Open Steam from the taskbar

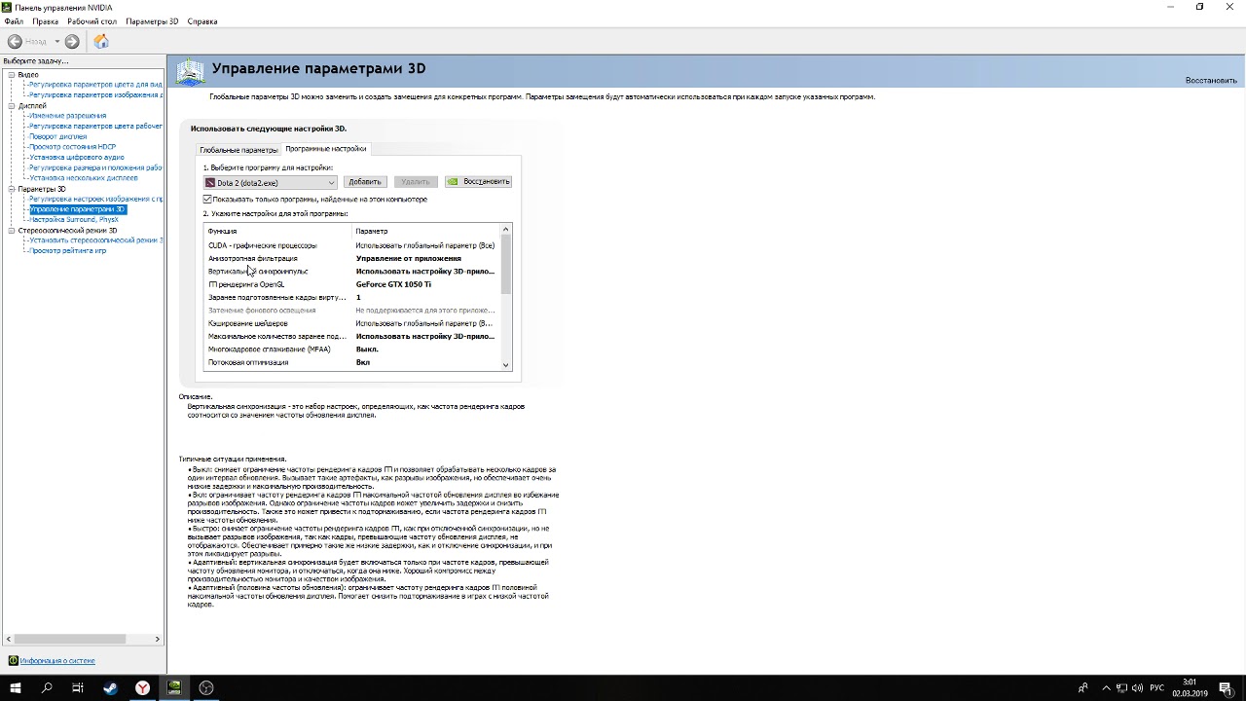click(110, 687)
